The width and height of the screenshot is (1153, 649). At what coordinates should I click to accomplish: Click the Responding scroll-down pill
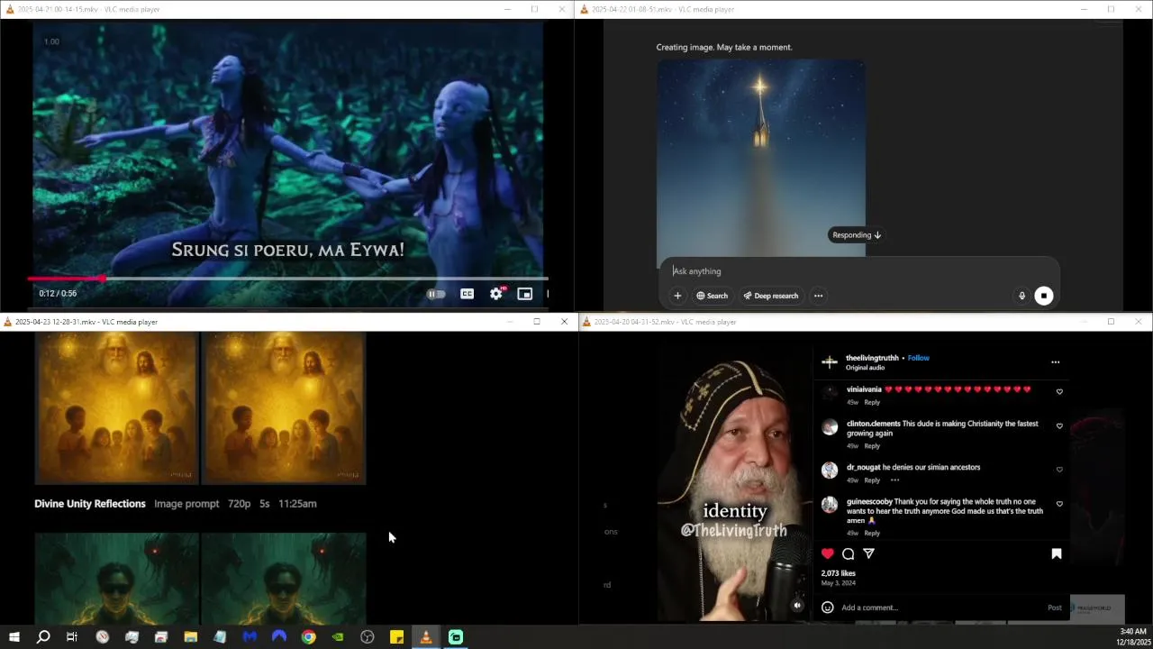(856, 235)
